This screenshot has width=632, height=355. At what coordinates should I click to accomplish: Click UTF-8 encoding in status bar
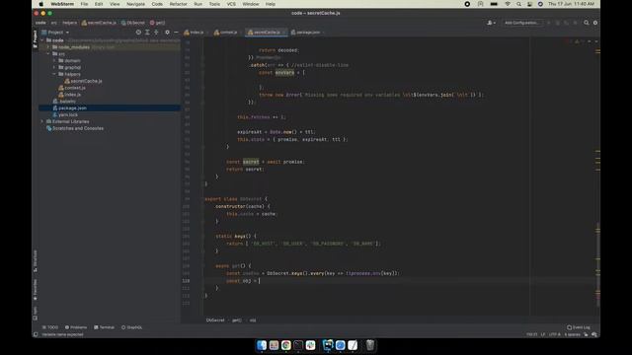555,334
